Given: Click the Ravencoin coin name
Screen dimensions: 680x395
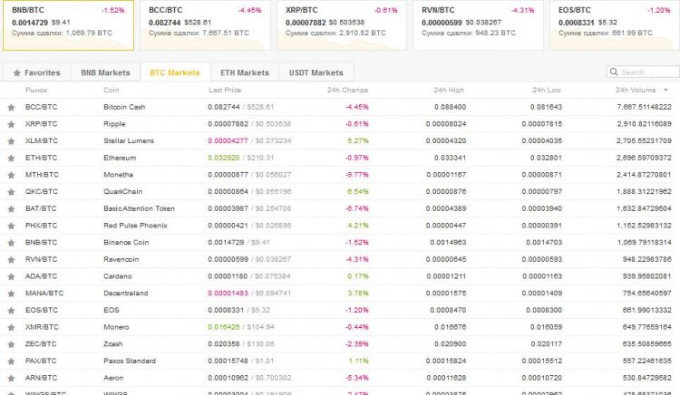Looking at the screenshot, I should (x=121, y=259).
